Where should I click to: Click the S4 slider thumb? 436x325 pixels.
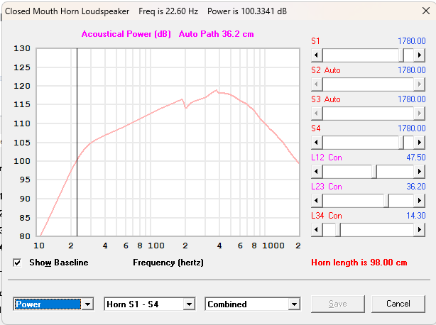pos(402,143)
